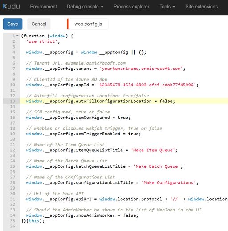Screen dimensions: 228x231
Task: Cancel editing the file
Action: pyautogui.click(x=39, y=24)
